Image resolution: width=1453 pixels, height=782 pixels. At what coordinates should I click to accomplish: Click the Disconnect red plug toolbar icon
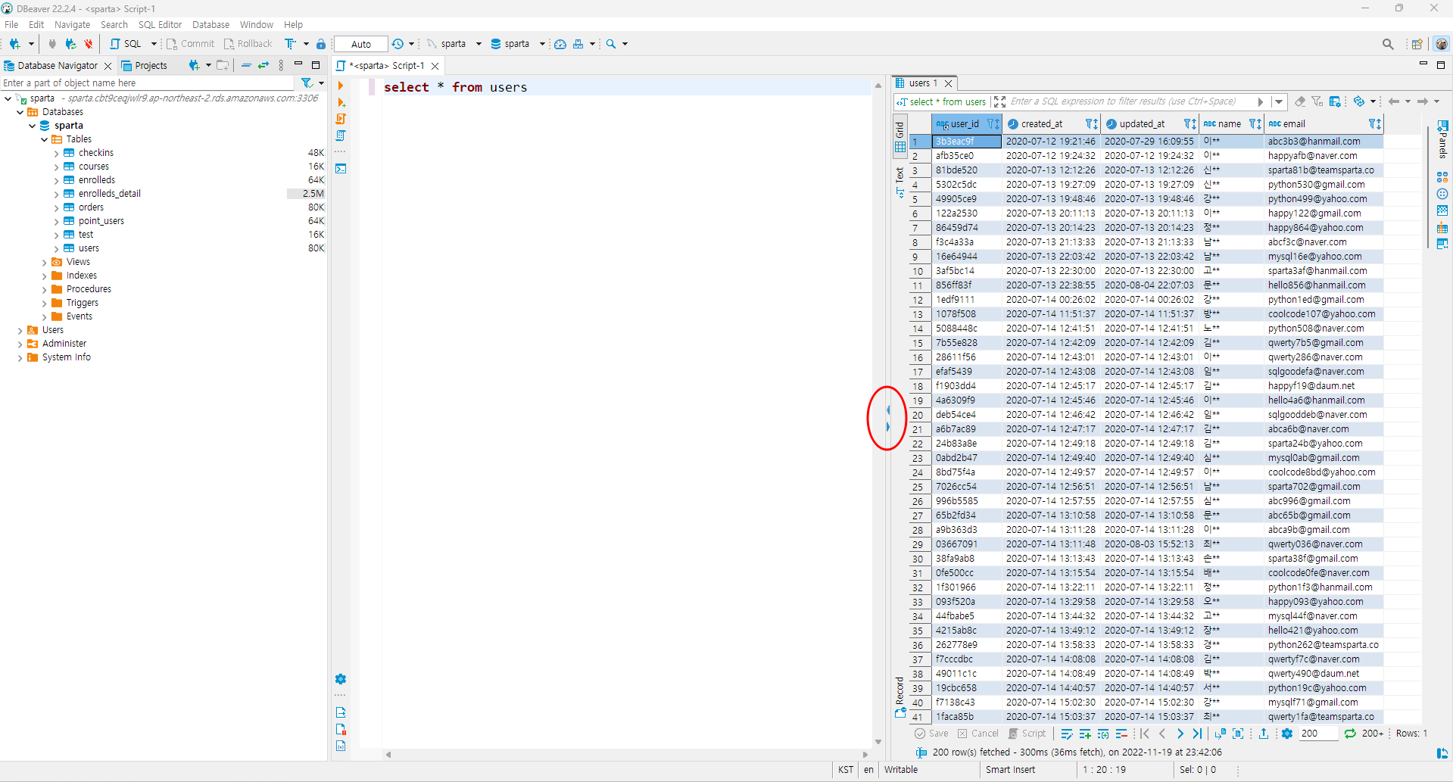89,44
